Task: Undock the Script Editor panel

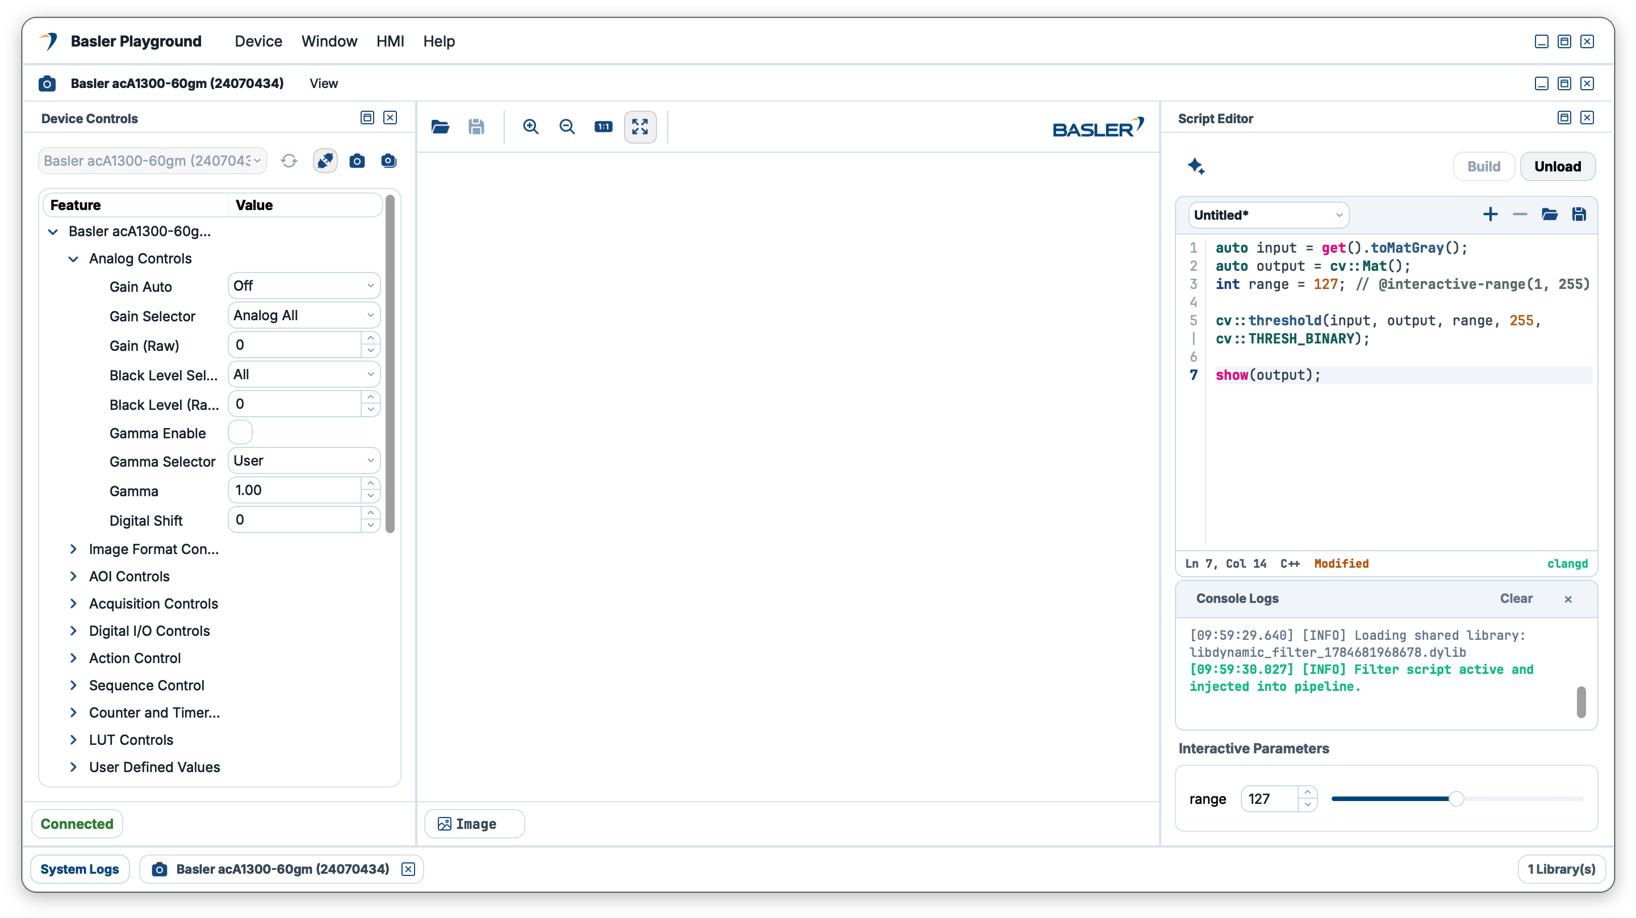Action: point(1564,118)
